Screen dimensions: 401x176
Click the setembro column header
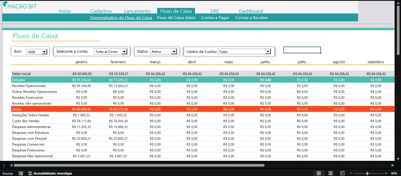click(x=376, y=62)
